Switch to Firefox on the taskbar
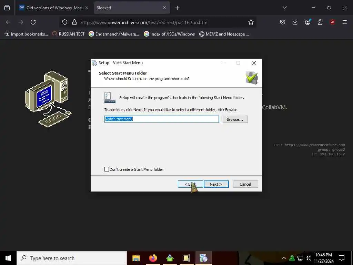The width and height of the screenshot is (353, 265). tap(153, 258)
